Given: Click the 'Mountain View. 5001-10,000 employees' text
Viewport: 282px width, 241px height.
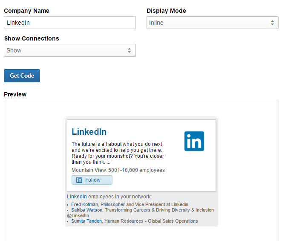Looking at the screenshot, I should tap(118, 170).
